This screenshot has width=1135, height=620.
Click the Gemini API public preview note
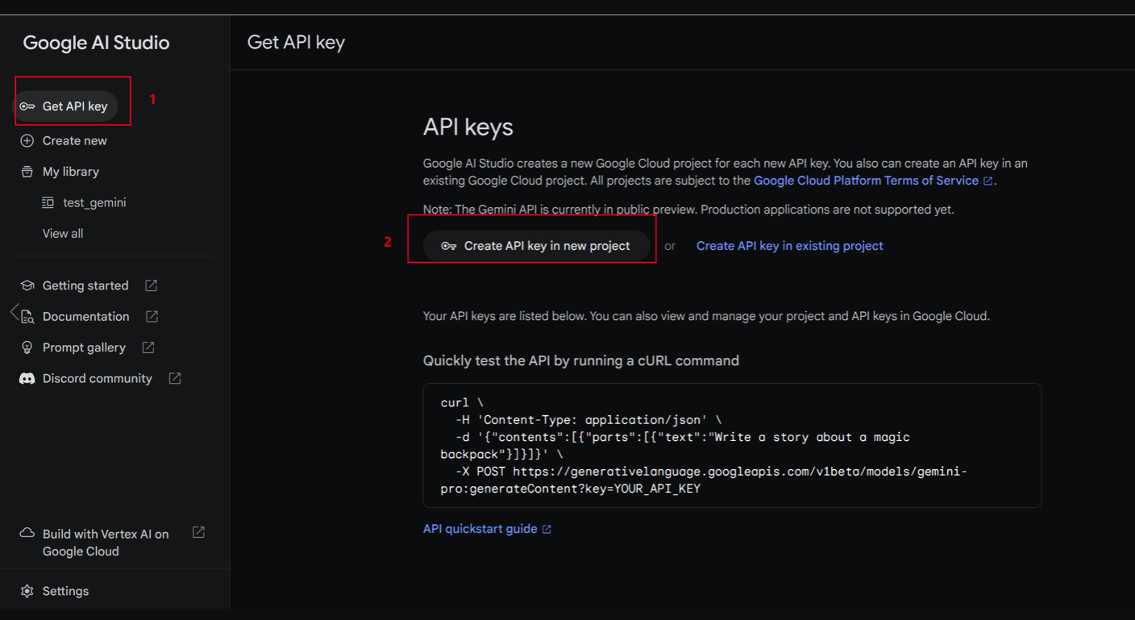pyautogui.click(x=688, y=210)
